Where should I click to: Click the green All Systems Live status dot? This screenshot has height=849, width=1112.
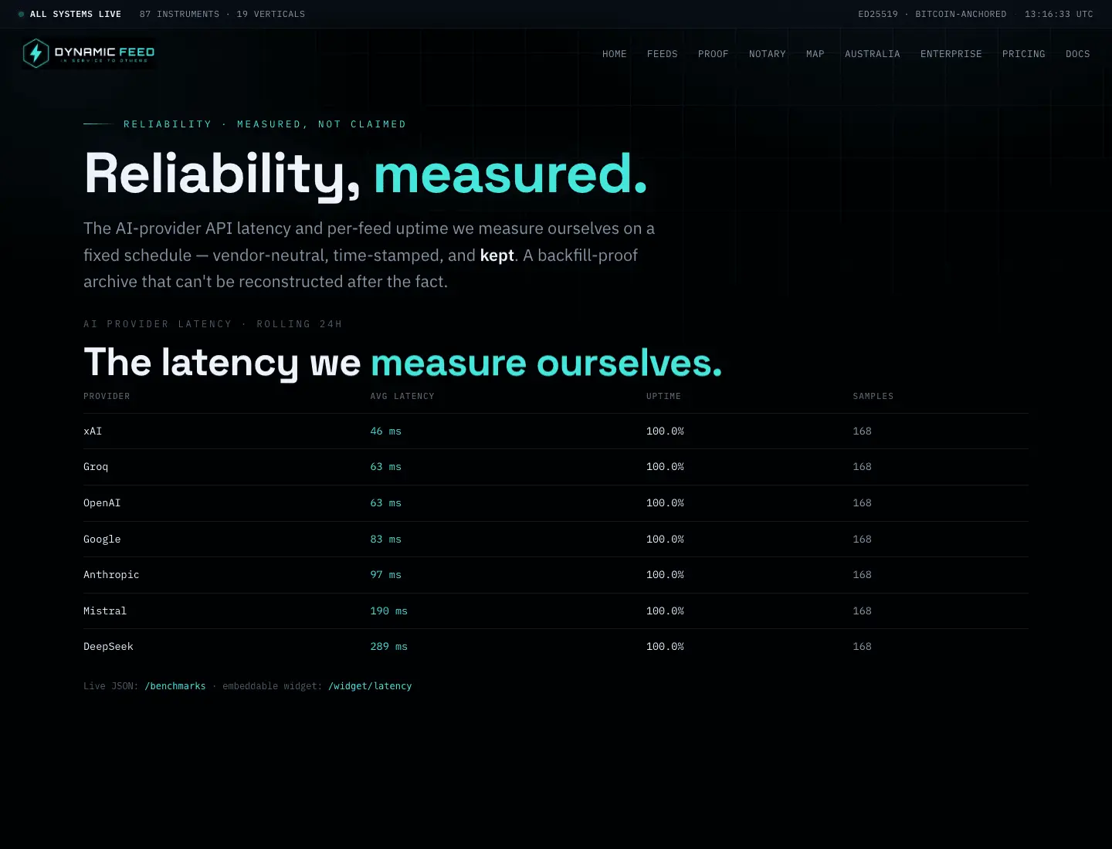(x=22, y=14)
